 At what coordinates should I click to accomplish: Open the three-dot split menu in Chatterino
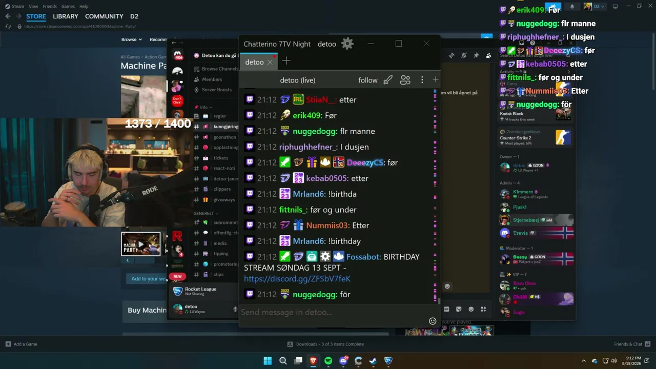(x=422, y=80)
